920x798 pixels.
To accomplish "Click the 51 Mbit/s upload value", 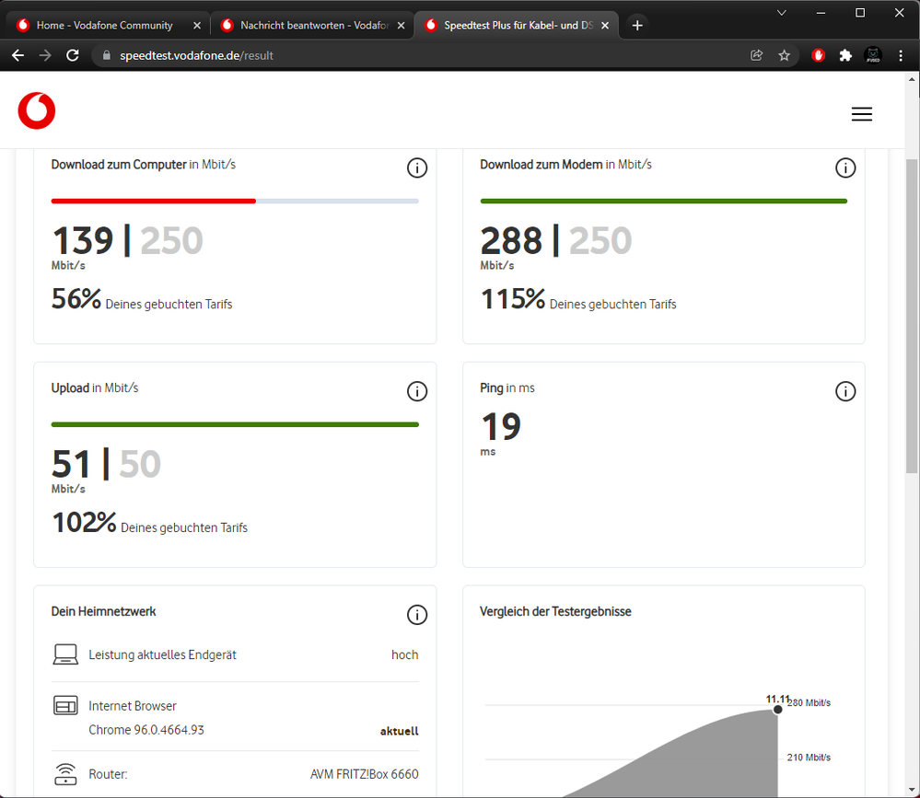I will tap(71, 464).
